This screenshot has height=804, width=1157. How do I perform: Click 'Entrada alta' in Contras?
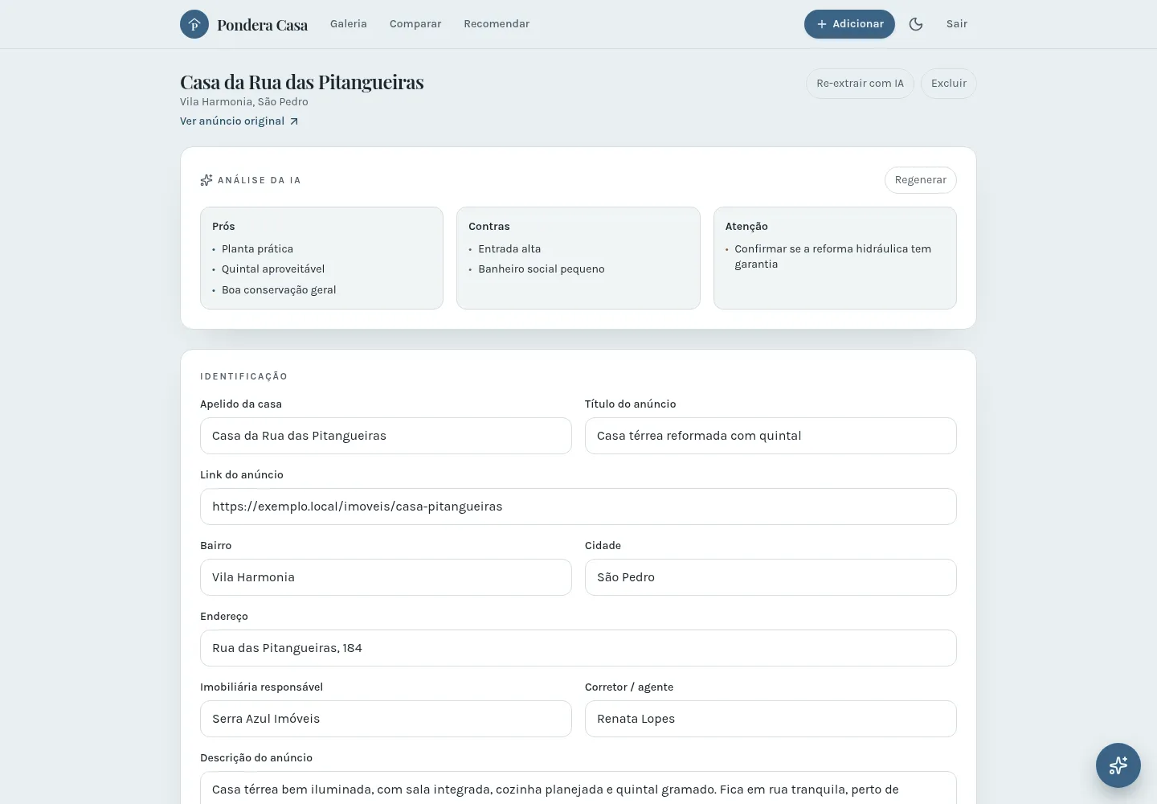[509, 249]
